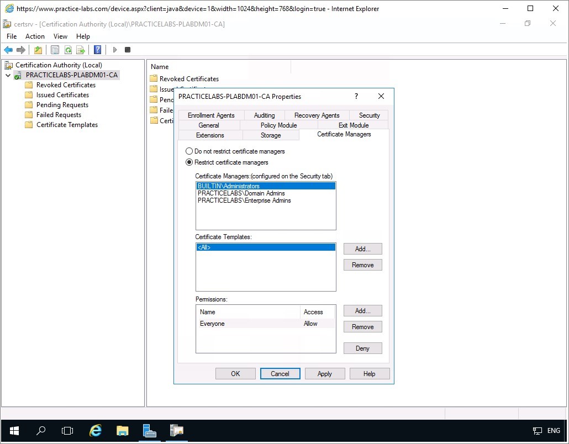Click the Name column header in Permissions

[x=249, y=312]
